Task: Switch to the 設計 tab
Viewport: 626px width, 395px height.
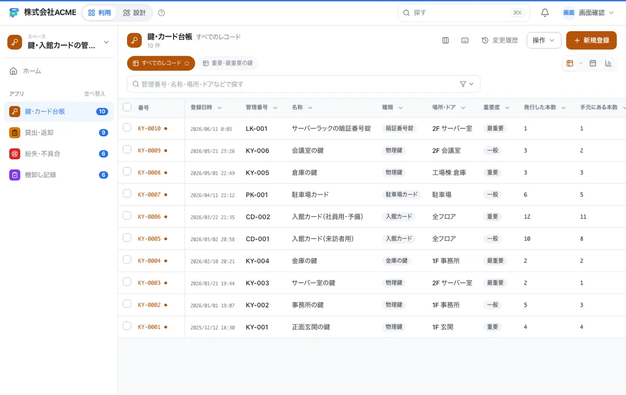Action: point(134,13)
